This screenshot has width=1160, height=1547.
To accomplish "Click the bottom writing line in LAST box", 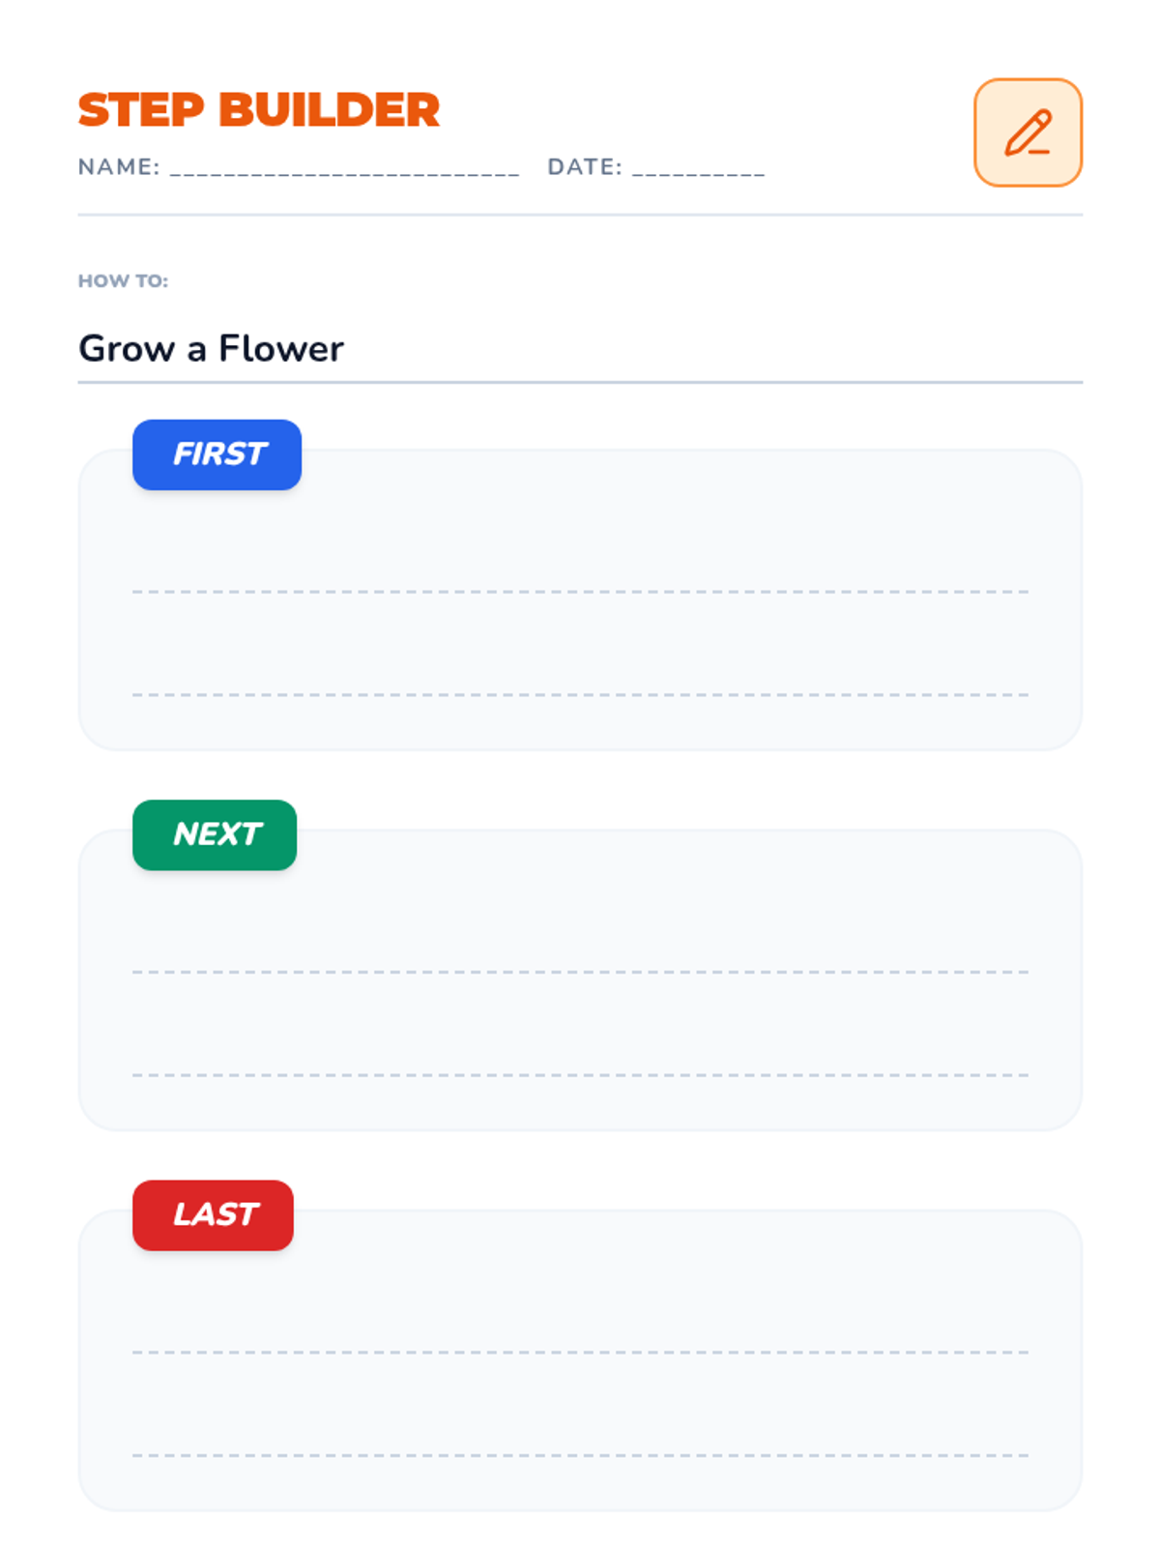I will coord(580,1454).
